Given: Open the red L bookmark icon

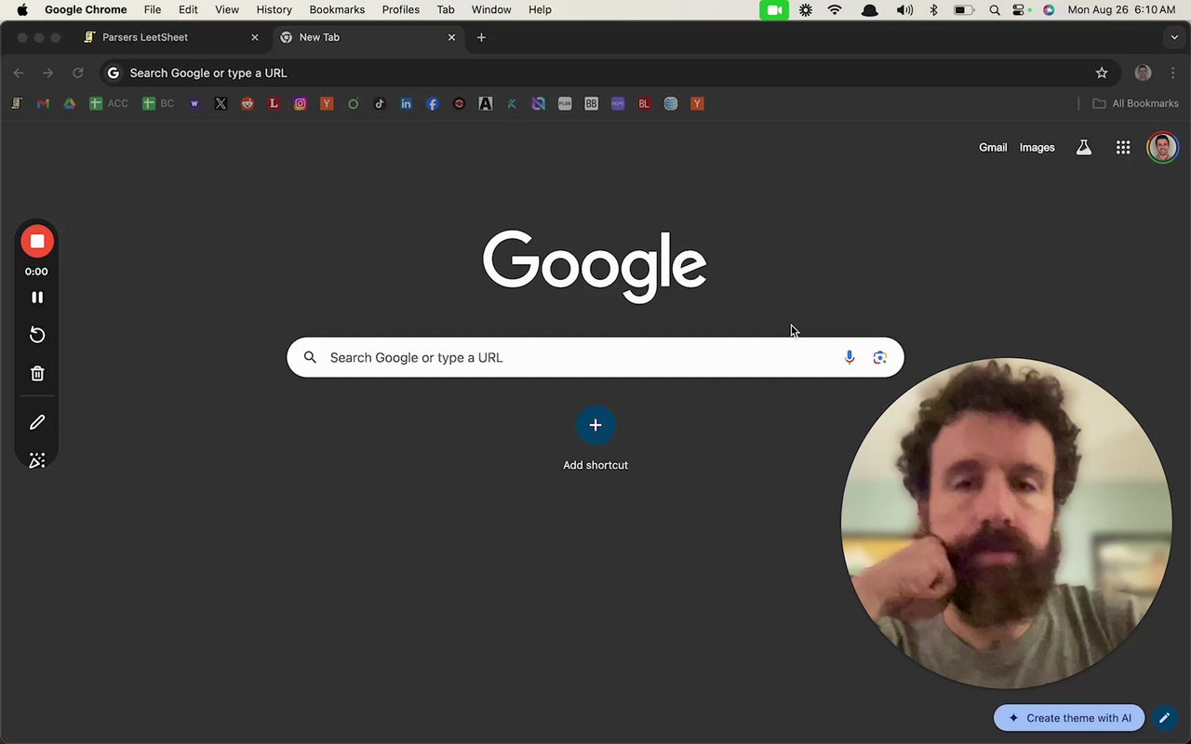Looking at the screenshot, I should (x=274, y=104).
